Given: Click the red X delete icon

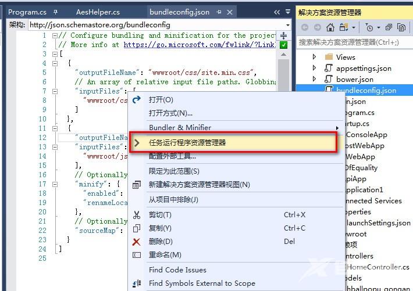Looking at the screenshot, I should click(137, 242).
